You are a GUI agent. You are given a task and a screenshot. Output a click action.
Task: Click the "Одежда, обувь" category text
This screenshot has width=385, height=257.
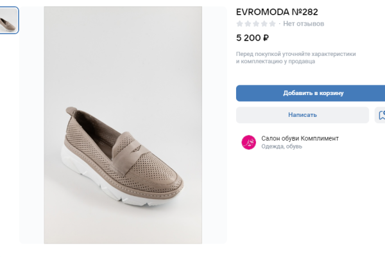tap(282, 147)
